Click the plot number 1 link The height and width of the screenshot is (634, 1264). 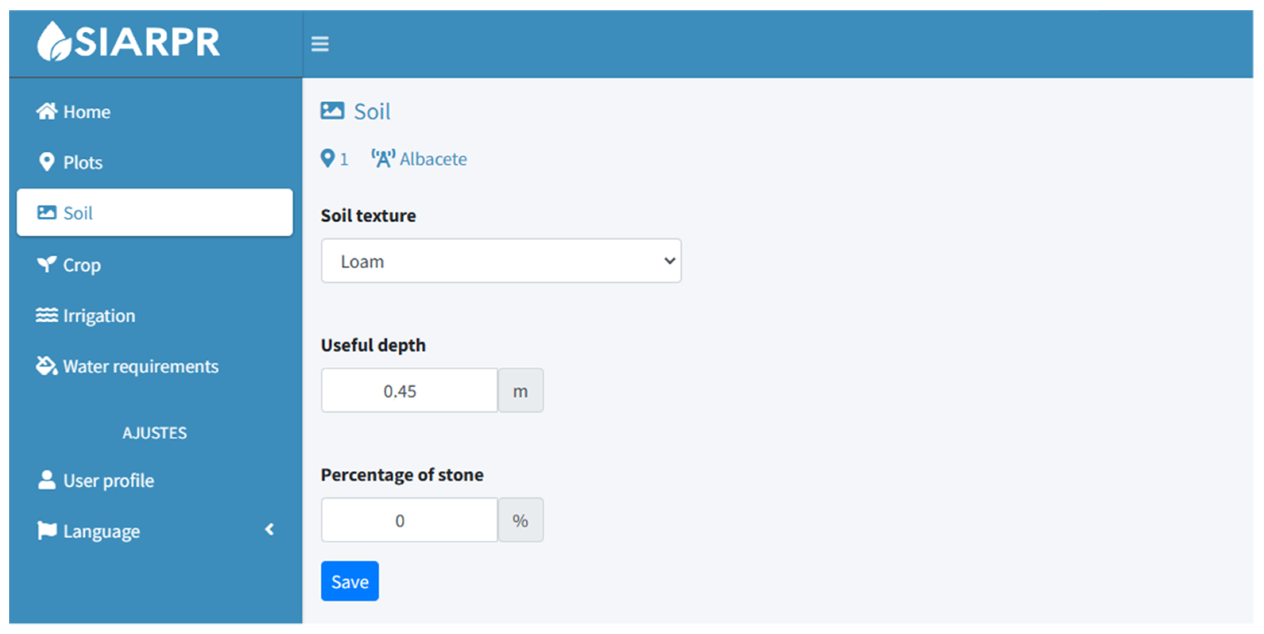[343, 159]
